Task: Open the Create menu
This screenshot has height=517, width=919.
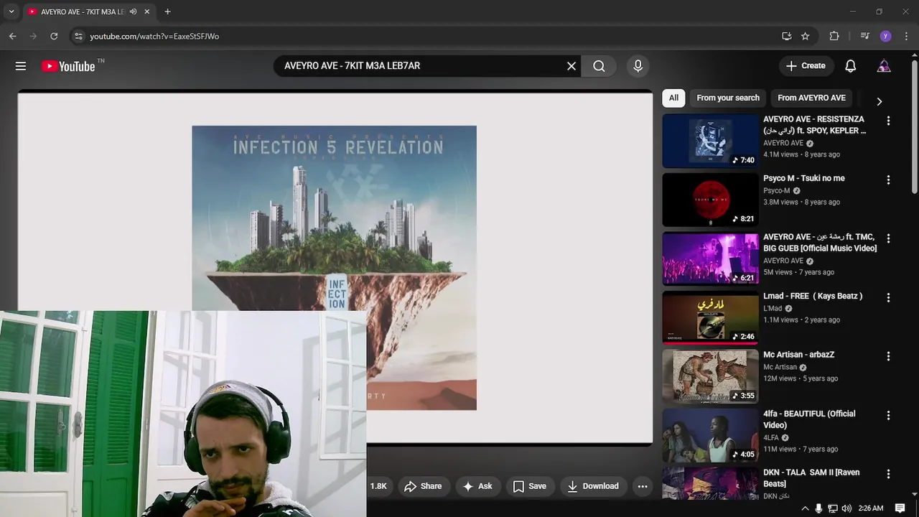Action: pyautogui.click(x=806, y=65)
